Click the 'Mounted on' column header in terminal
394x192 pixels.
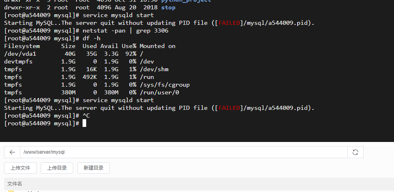[157, 46]
